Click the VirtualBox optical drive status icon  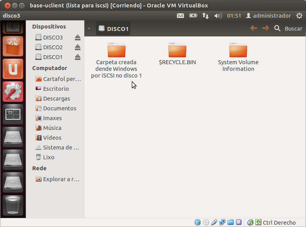(206, 222)
